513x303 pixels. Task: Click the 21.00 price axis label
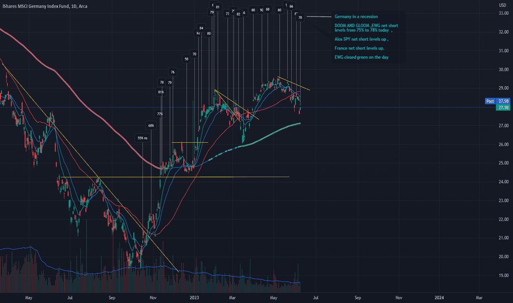click(x=504, y=238)
